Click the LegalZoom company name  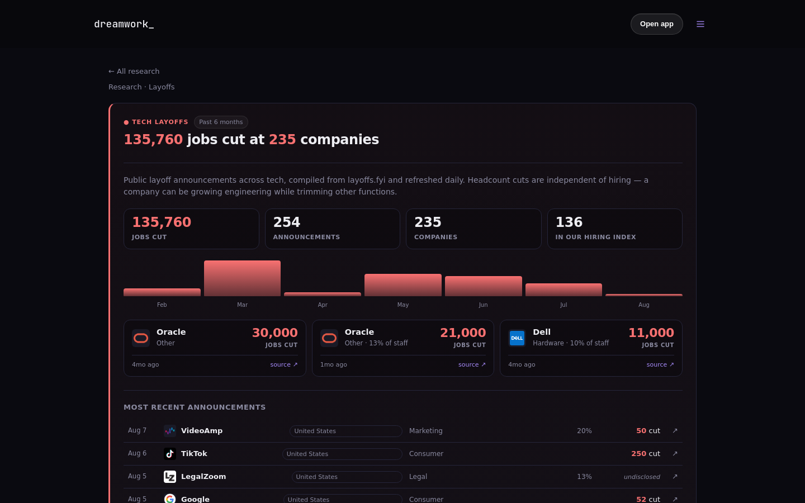[x=203, y=477]
